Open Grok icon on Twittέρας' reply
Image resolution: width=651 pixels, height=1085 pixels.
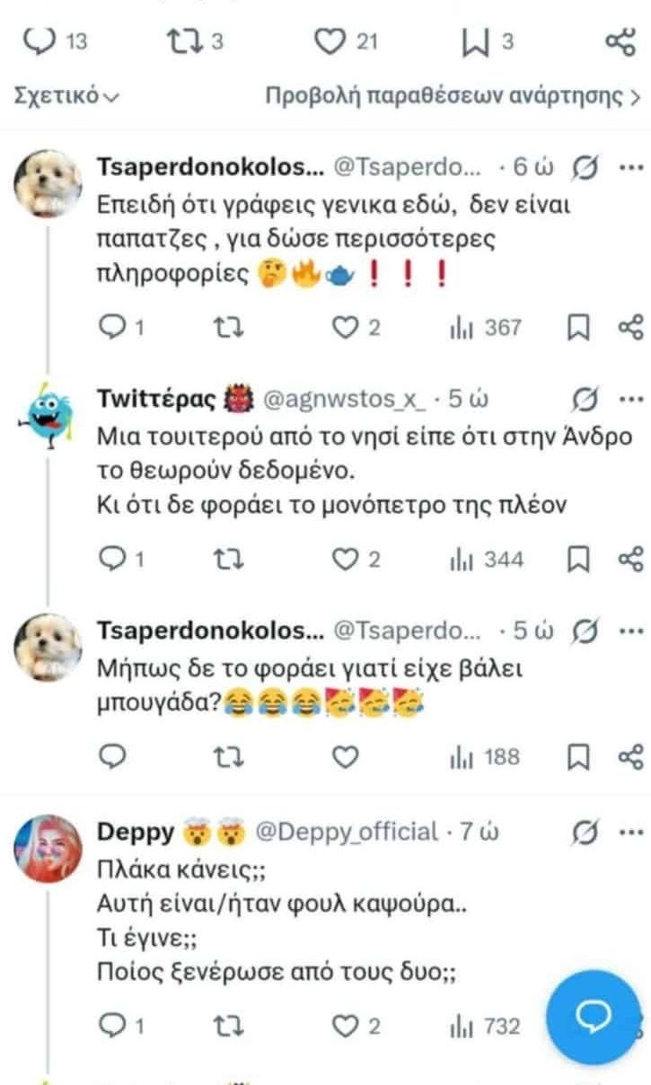[x=586, y=400]
